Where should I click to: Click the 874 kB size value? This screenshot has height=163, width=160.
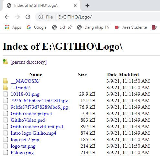click(88, 133)
